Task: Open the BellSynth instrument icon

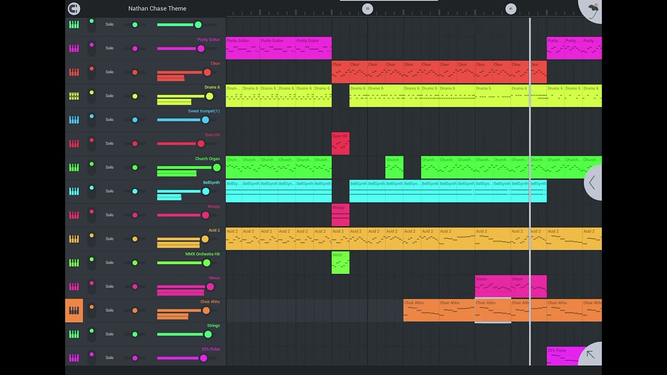Action: tap(74, 191)
